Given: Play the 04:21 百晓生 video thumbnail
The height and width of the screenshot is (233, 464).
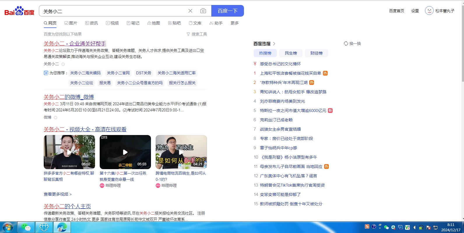Looking at the screenshot, I should pyautogui.click(x=181, y=152).
